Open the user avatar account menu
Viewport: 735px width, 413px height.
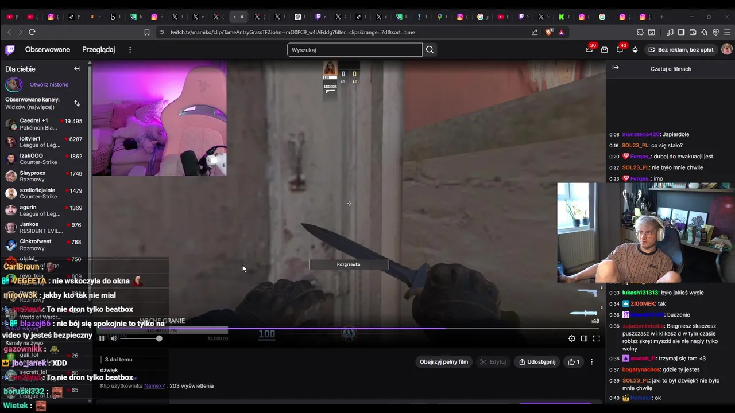(x=726, y=50)
